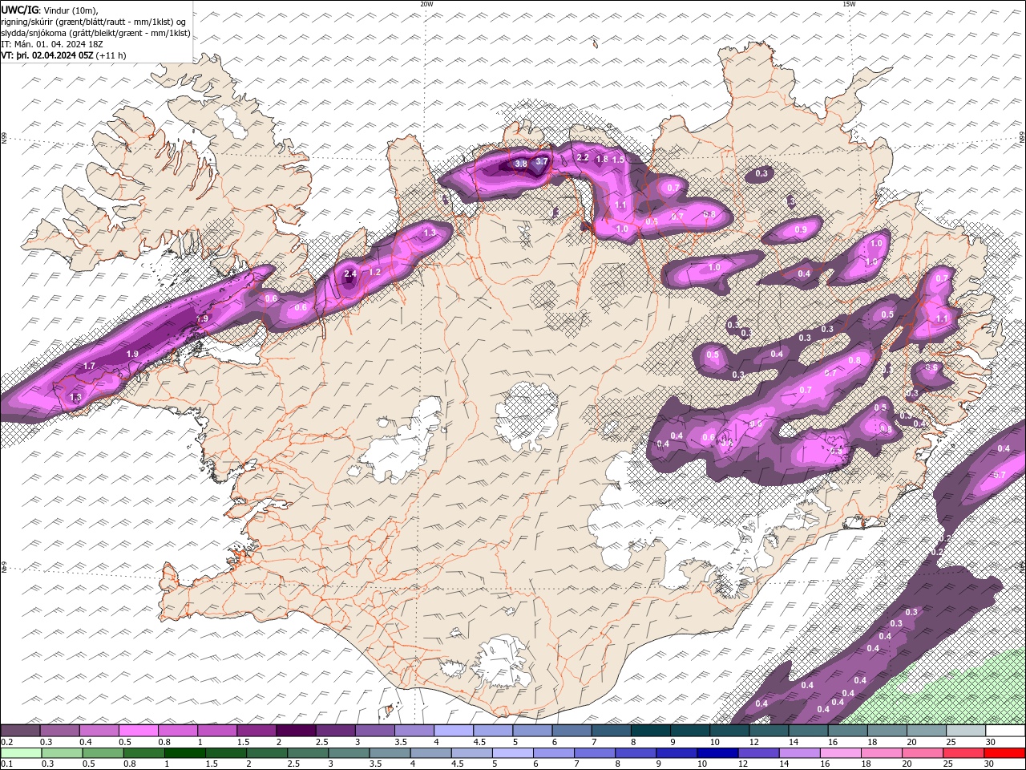Image resolution: width=1026 pixels, height=770 pixels.
Task: Click the '1.5' snowfall value on the map
Action: (618, 160)
